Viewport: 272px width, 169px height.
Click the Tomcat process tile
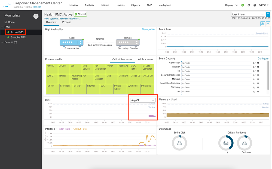(x=64, y=79)
